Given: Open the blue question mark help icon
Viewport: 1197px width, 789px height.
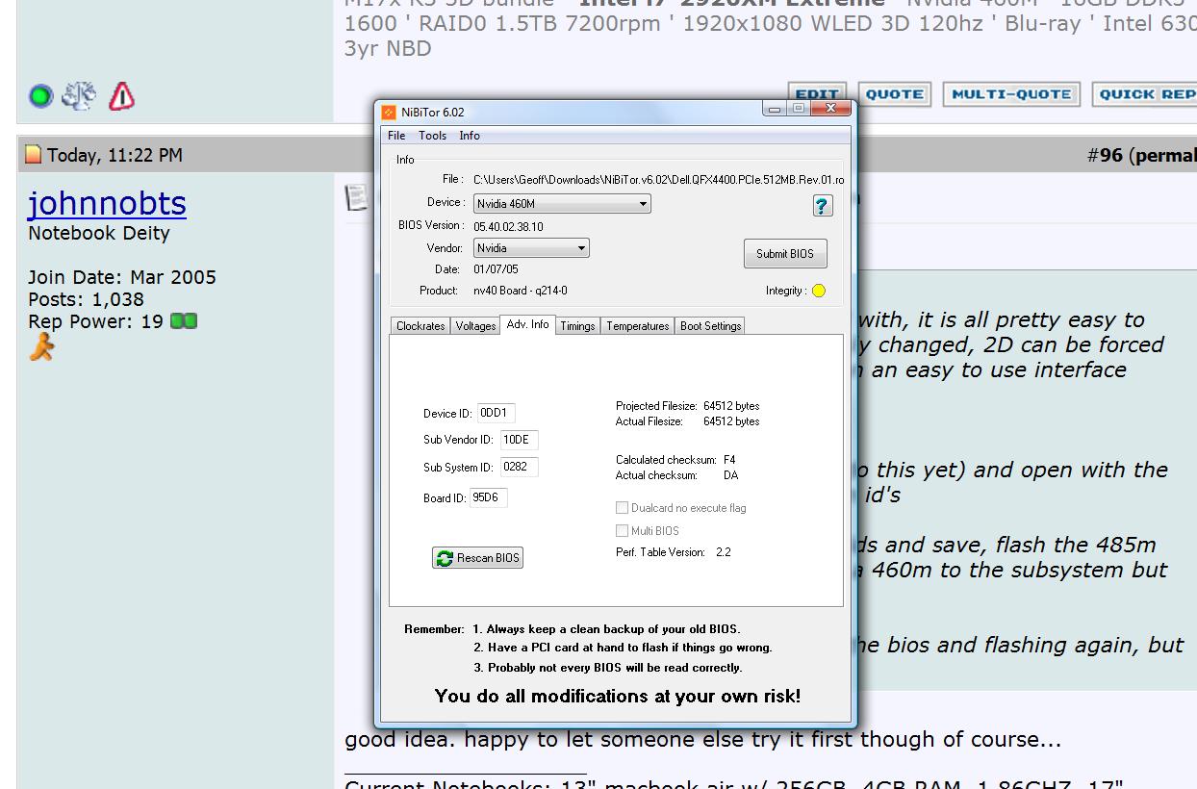Looking at the screenshot, I should tap(822, 205).
